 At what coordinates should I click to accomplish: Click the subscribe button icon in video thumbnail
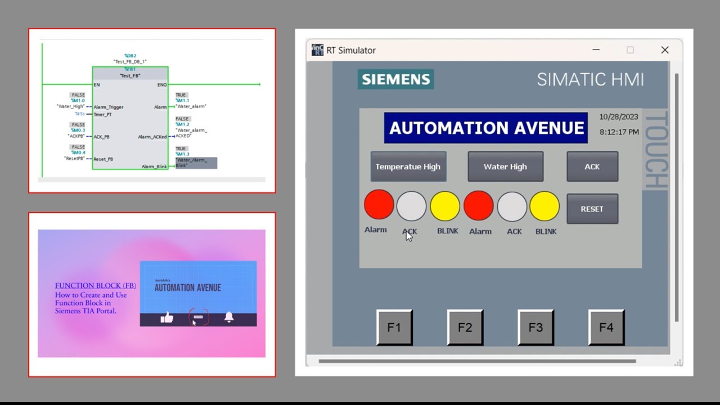(x=199, y=317)
